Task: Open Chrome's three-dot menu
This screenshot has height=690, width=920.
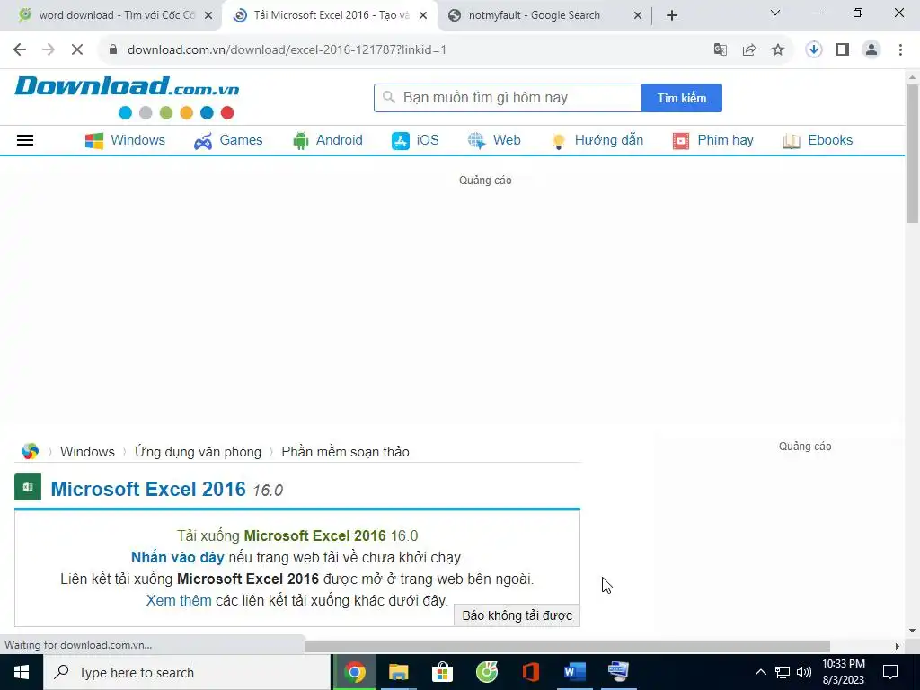Action: [x=900, y=50]
